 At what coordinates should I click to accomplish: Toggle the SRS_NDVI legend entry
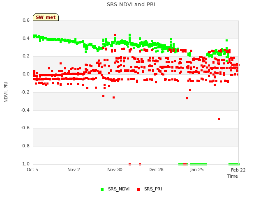pos(115,189)
